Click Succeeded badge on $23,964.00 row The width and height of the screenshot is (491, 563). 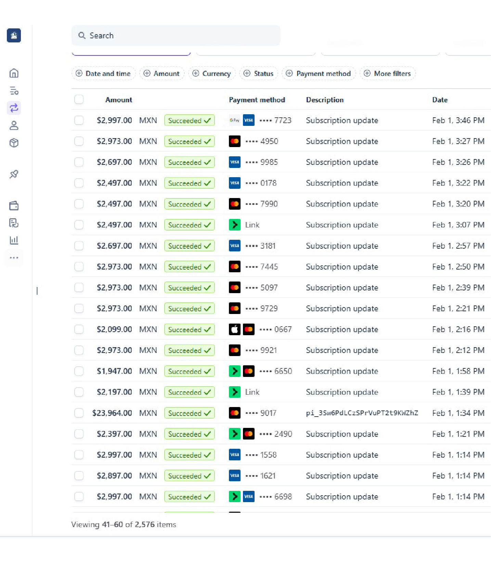pyautogui.click(x=189, y=413)
